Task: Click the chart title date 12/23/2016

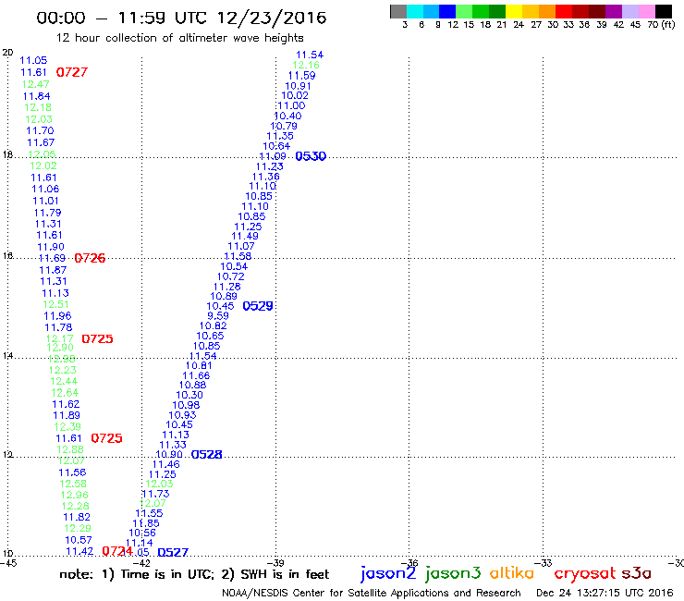Action: click(x=272, y=18)
